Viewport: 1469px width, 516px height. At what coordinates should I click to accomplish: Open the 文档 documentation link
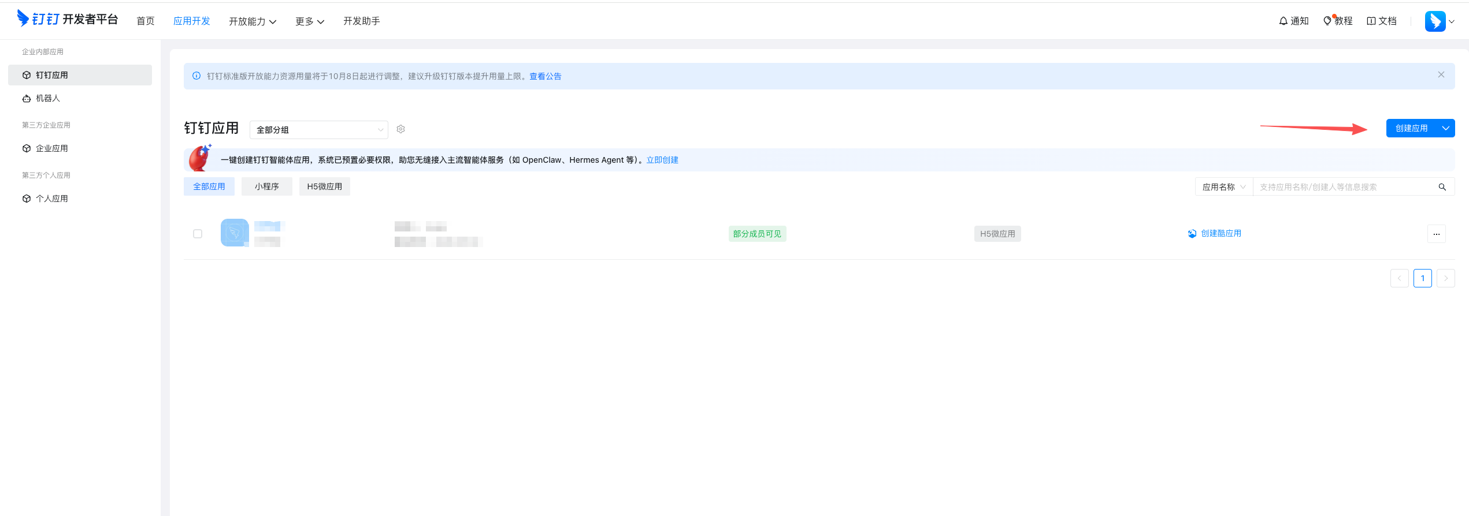[x=1382, y=21]
